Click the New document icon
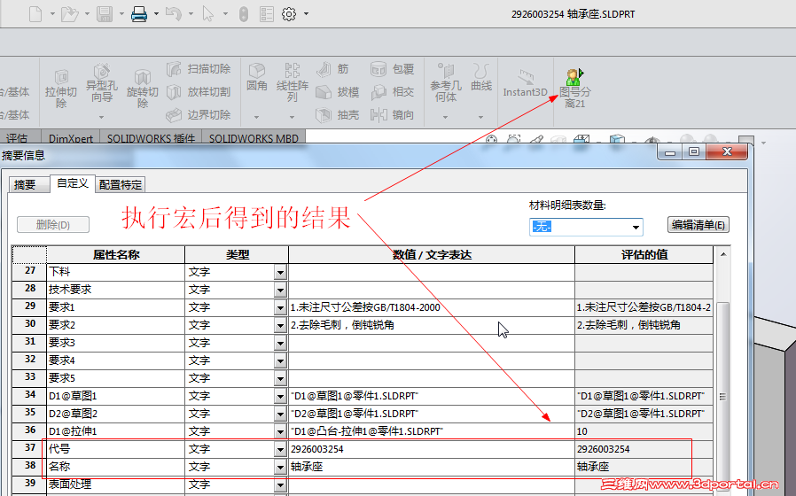 coord(35,13)
